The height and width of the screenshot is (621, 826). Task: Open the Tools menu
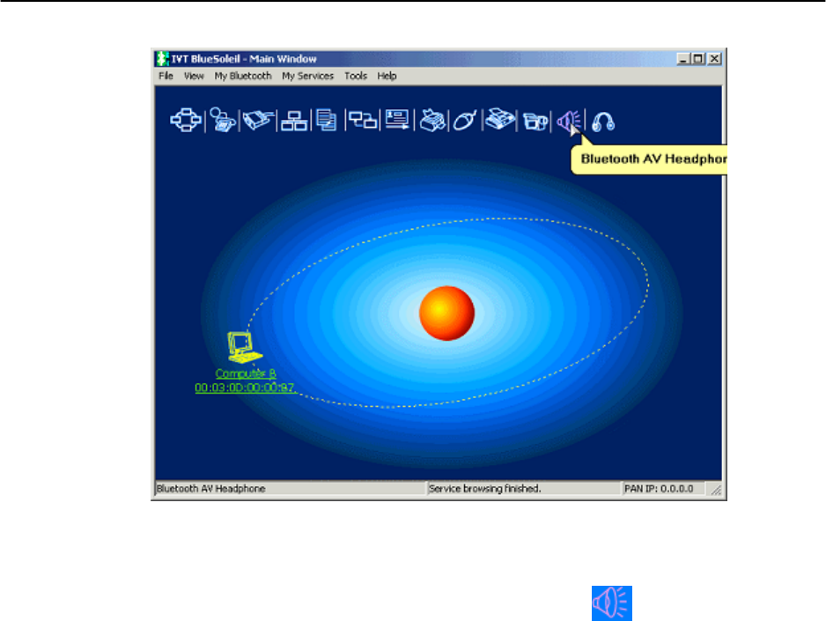pos(356,76)
